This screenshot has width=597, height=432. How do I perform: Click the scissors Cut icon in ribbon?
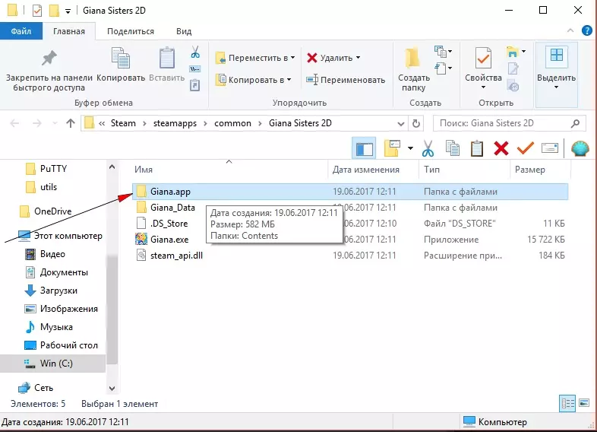click(195, 52)
